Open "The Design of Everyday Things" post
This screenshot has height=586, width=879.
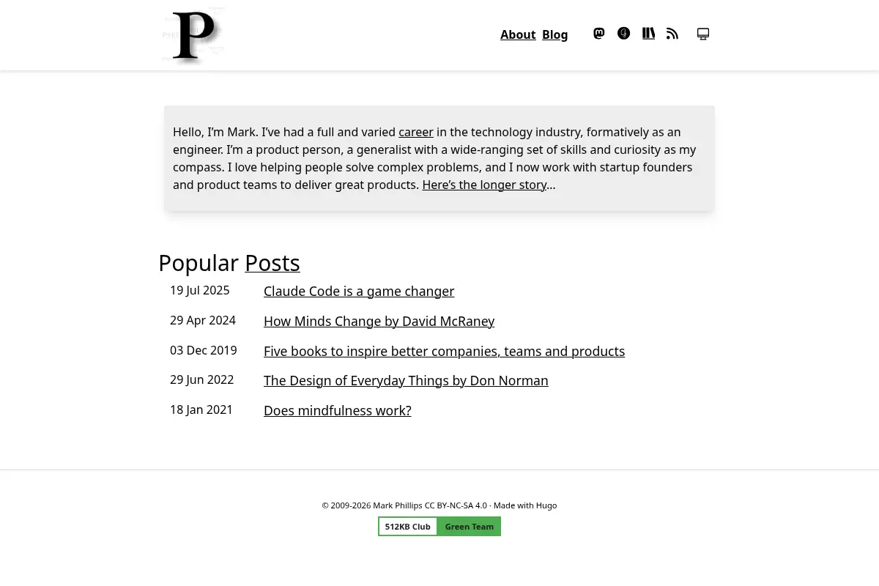point(406,380)
